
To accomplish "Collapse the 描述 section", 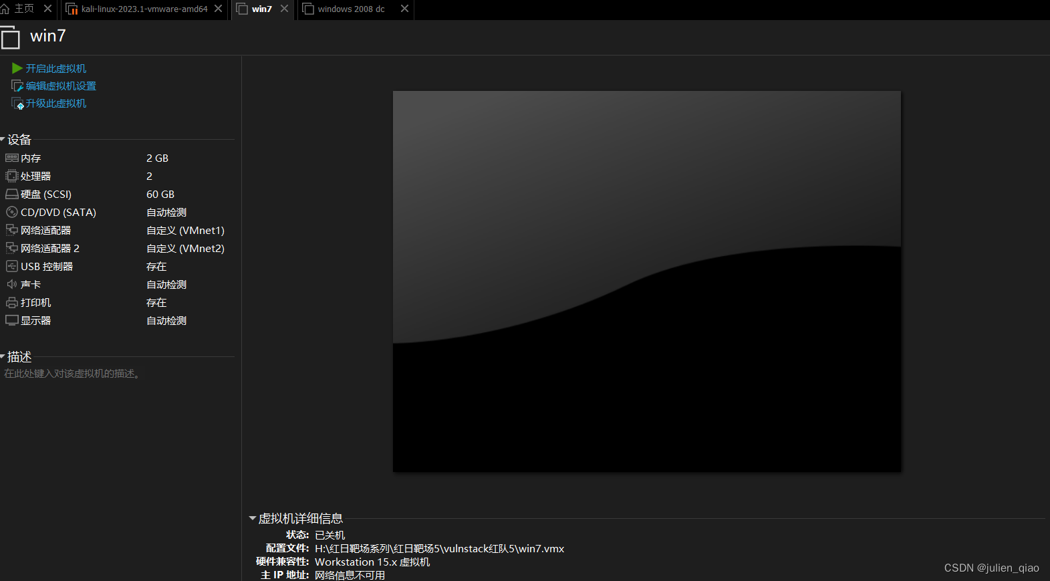I will (x=3, y=356).
